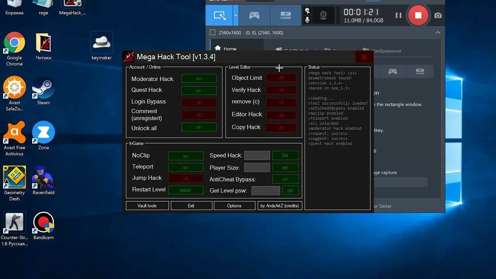The width and height of the screenshot is (496, 279).
Task: Open the rage desktop icon
Action: (x=43, y=8)
